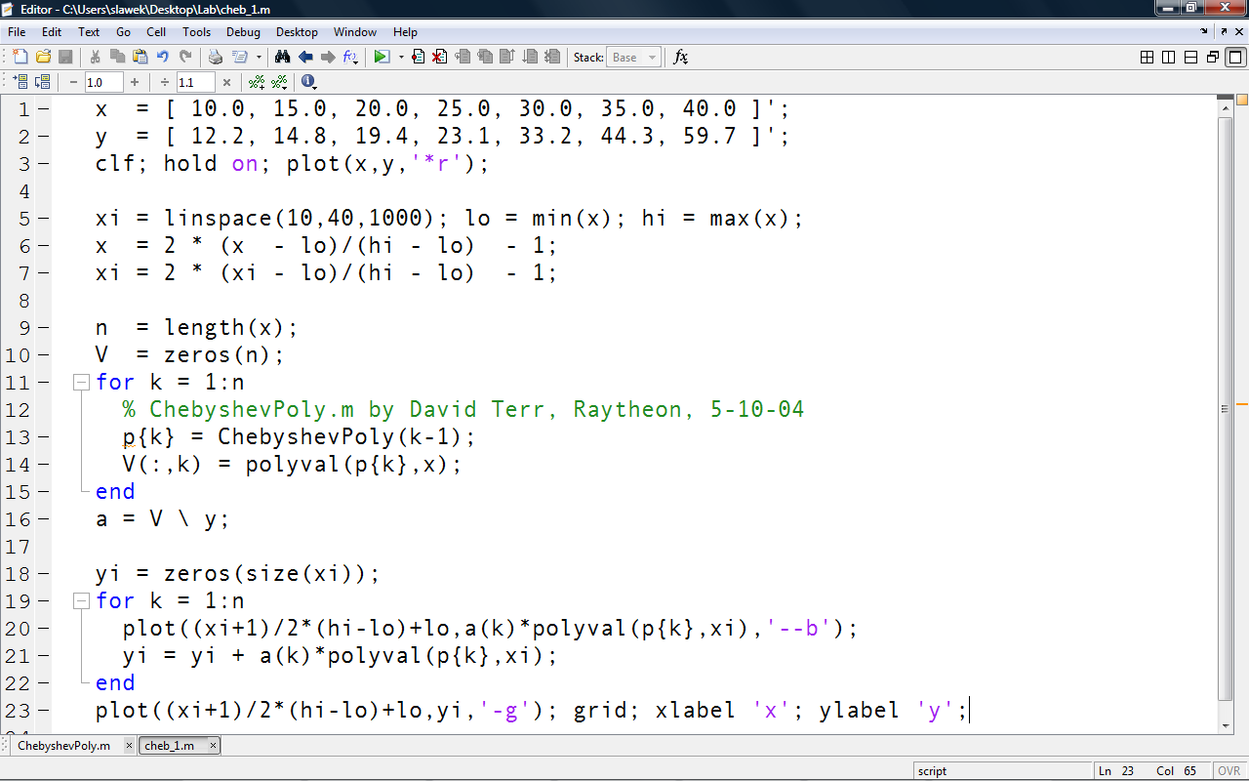Increment the value by 1.0 with the plus
The height and width of the screenshot is (781, 1249).
[135, 83]
